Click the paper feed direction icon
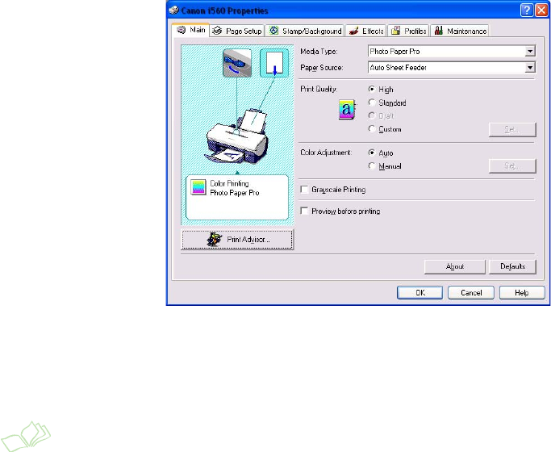Image resolution: width=551 pixels, height=452 pixels. point(274,63)
